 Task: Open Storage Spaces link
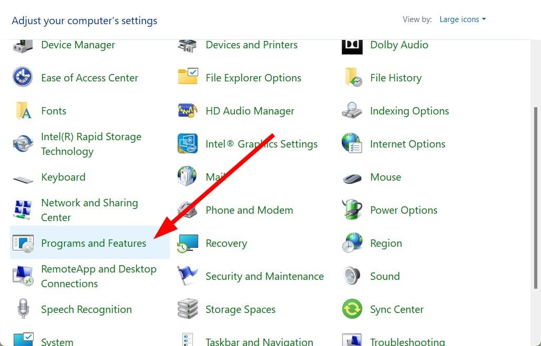point(240,309)
